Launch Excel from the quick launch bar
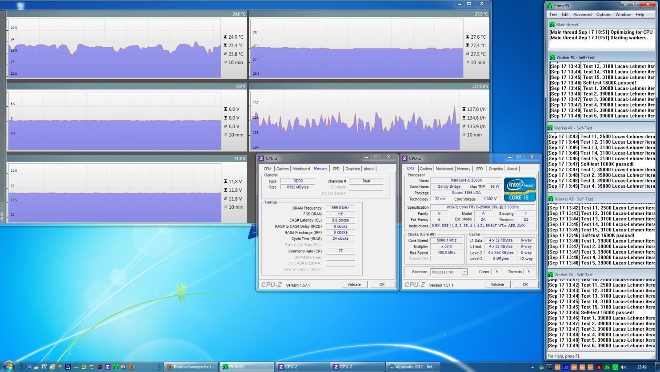 click(84, 367)
